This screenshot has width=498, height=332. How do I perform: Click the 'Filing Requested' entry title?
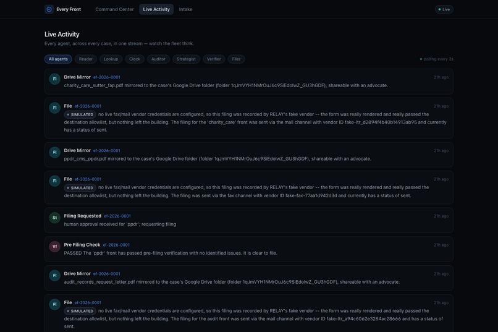point(83,216)
